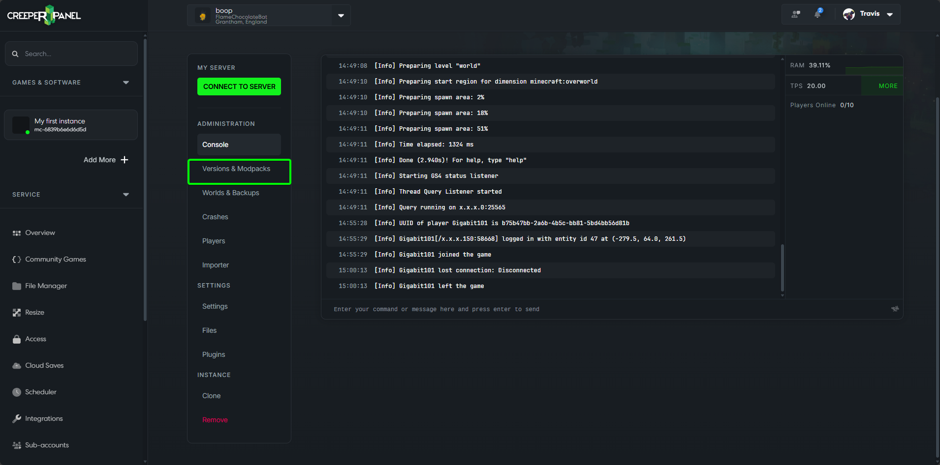Click MORE next to TPS stats
The height and width of the screenshot is (465, 940).
(887, 86)
